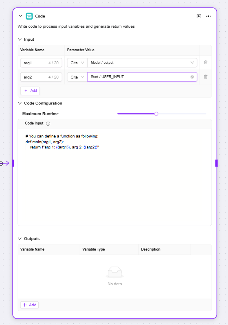Collapse the Code node header chevron
The height and width of the screenshot is (325, 228).
[x=20, y=16]
